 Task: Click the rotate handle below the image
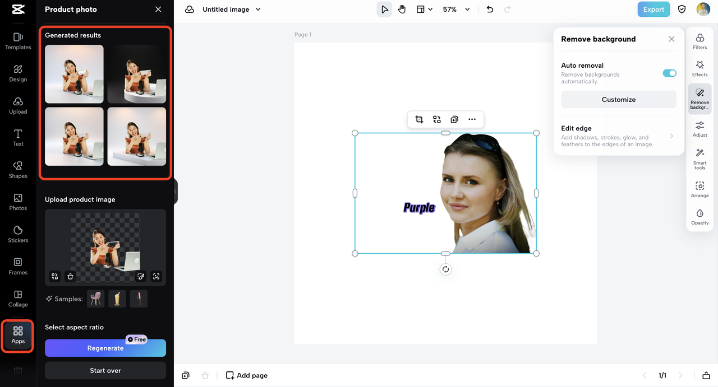pyautogui.click(x=445, y=269)
